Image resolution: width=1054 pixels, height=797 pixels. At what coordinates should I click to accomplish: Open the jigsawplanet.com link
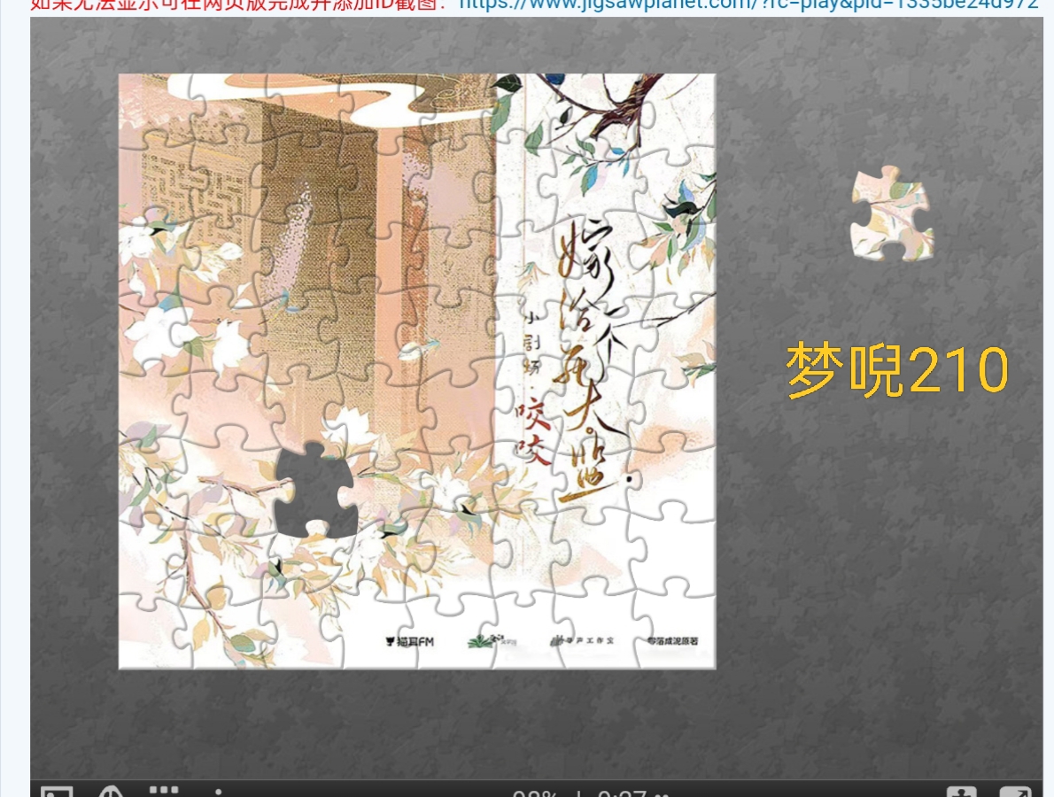click(748, 4)
